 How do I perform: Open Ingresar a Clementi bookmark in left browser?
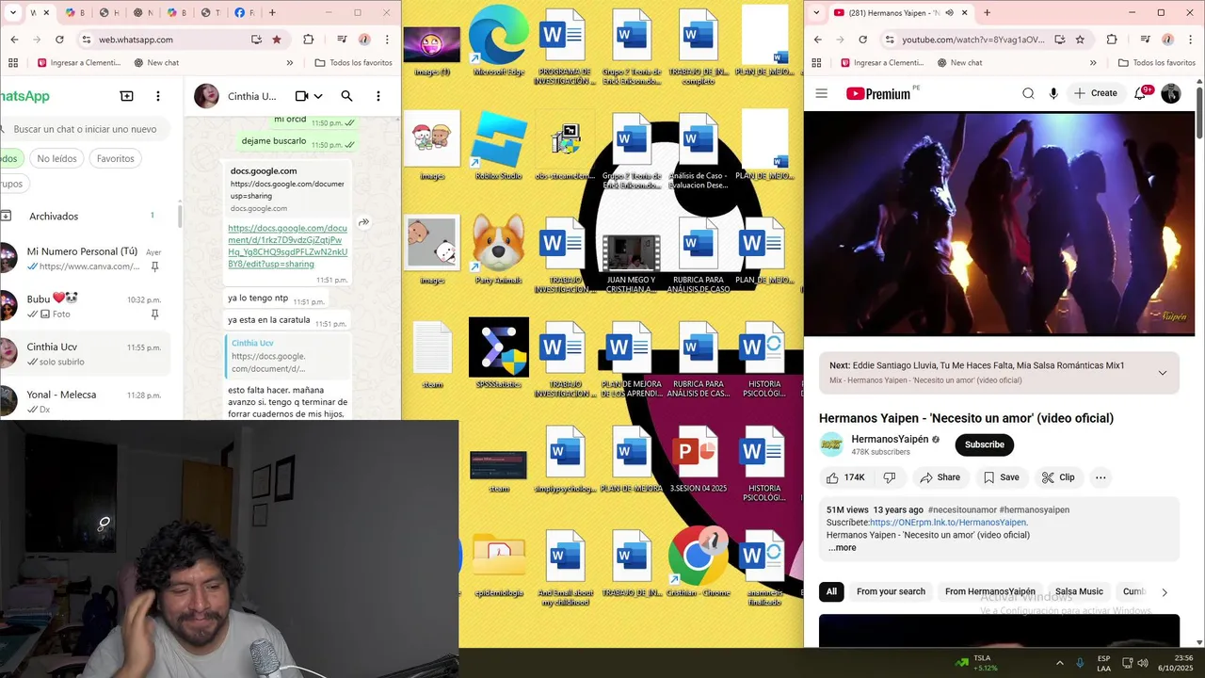[78, 63]
